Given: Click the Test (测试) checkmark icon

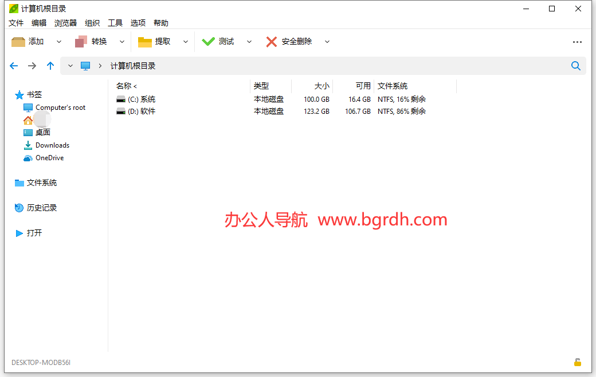Looking at the screenshot, I should pos(208,42).
